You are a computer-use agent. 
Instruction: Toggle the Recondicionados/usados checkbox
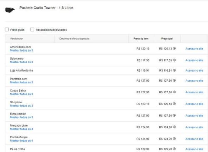coord(32,30)
